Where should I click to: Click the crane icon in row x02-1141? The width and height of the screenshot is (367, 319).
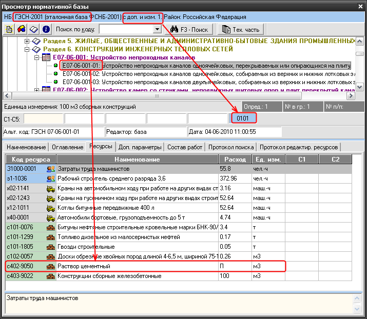[51, 188]
